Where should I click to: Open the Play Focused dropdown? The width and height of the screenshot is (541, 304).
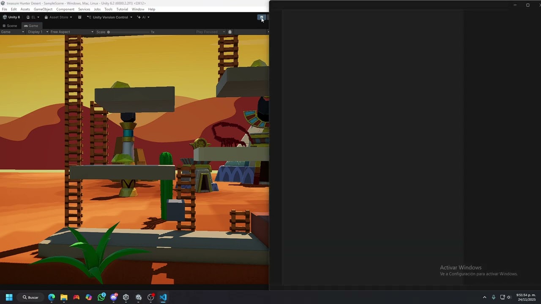click(x=210, y=32)
